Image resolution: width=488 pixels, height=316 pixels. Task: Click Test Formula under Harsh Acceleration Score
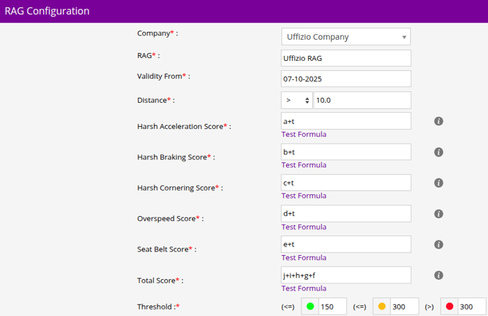click(x=304, y=135)
